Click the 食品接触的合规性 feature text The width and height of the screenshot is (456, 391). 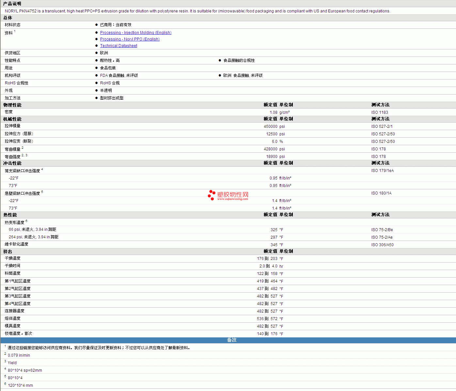[x=239, y=60]
